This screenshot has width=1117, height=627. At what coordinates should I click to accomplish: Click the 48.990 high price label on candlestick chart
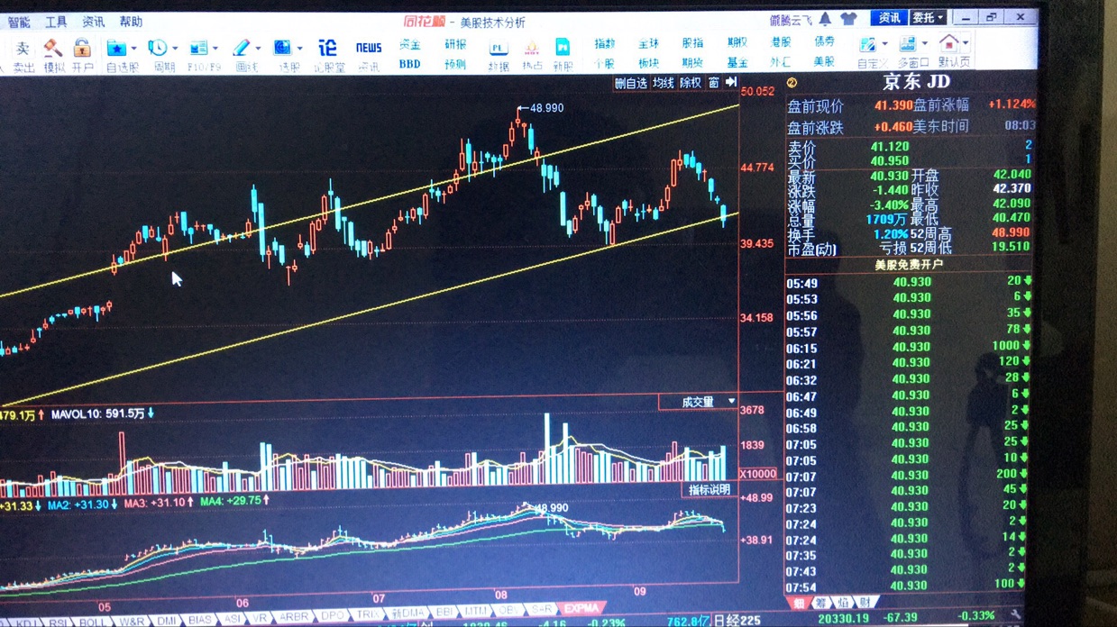(545, 108)
